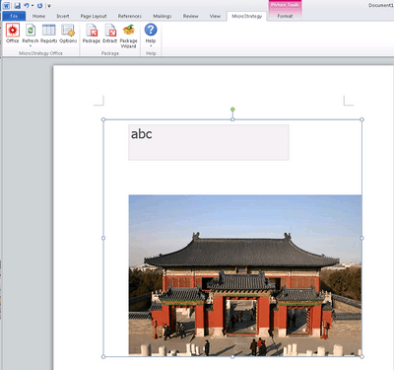Switch to the Home tab
The width and height of the screenshot is (394, 370).
point(38,16)
